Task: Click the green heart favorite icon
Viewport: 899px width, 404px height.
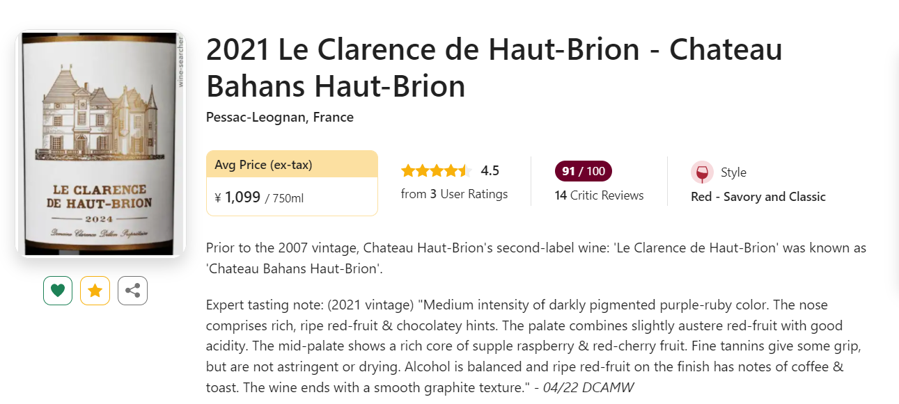Action: [58, 291]
